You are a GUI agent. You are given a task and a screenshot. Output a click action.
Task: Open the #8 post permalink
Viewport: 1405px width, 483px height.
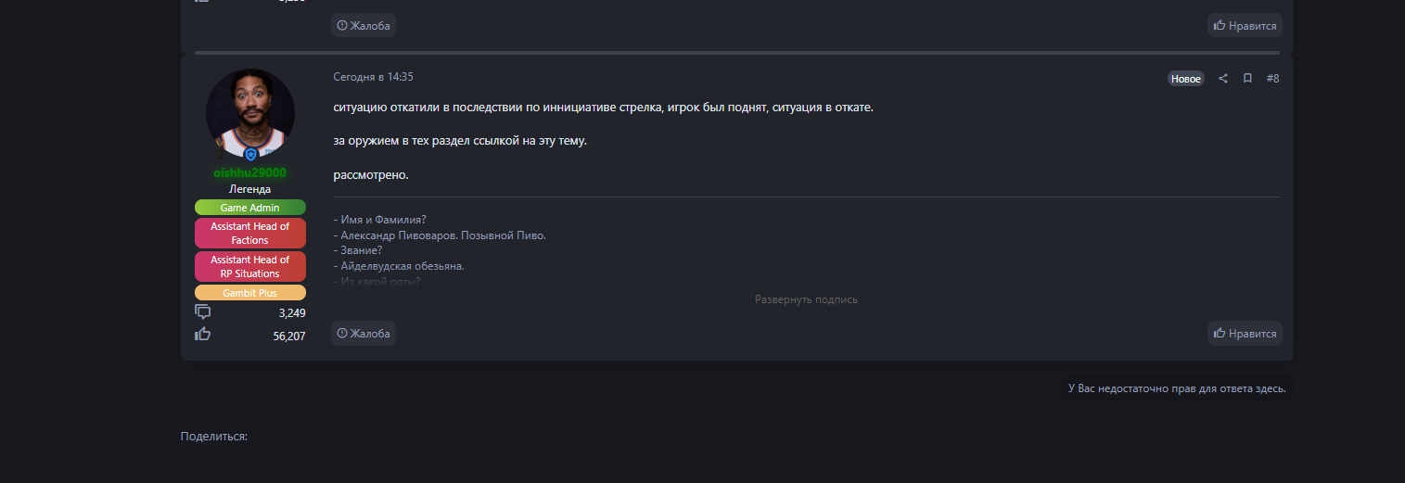tap(1272, 79)
